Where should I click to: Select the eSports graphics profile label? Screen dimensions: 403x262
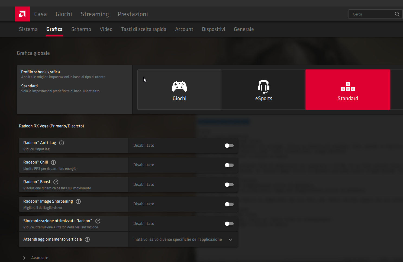[264, 98]
